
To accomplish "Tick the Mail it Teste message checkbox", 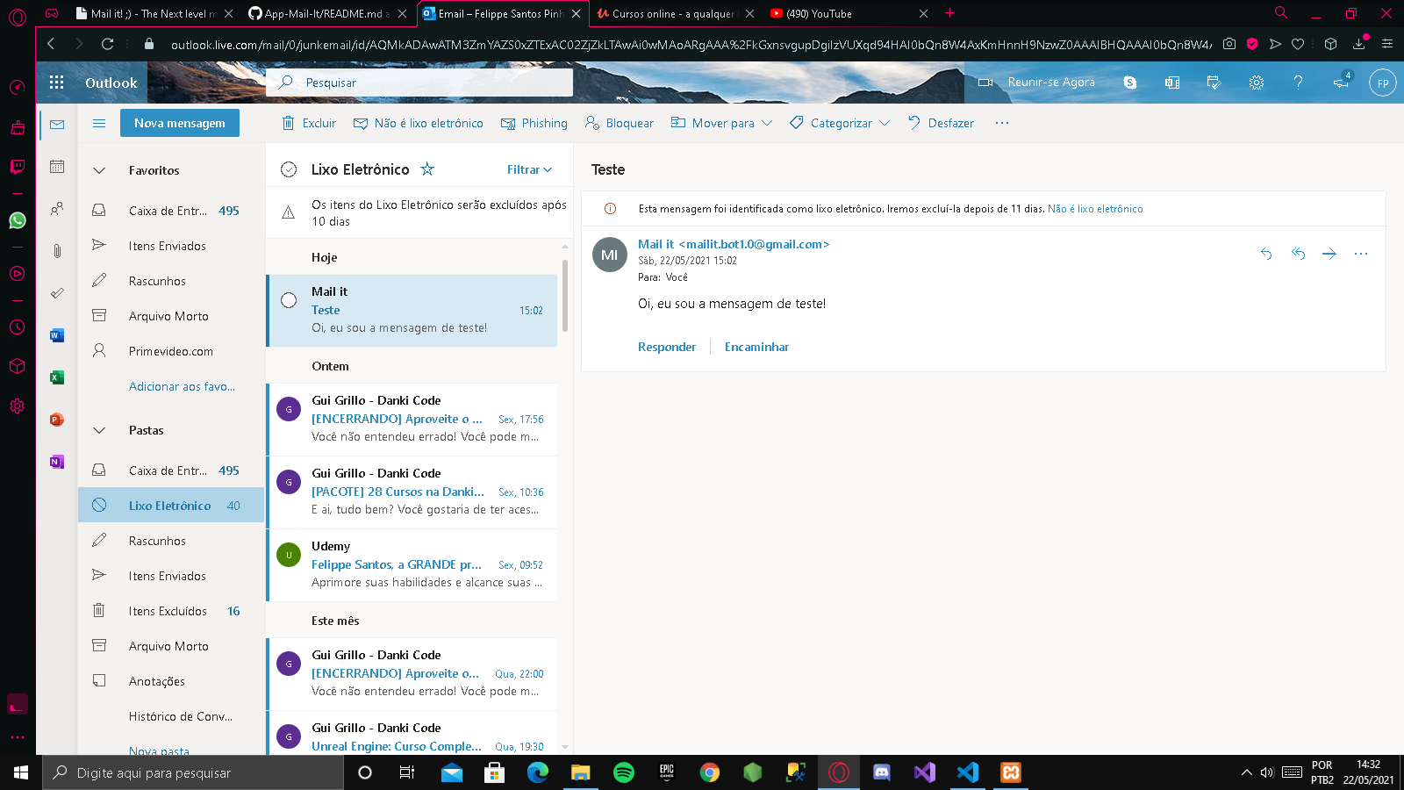I will pyautogui.click(x=289, y=300).
